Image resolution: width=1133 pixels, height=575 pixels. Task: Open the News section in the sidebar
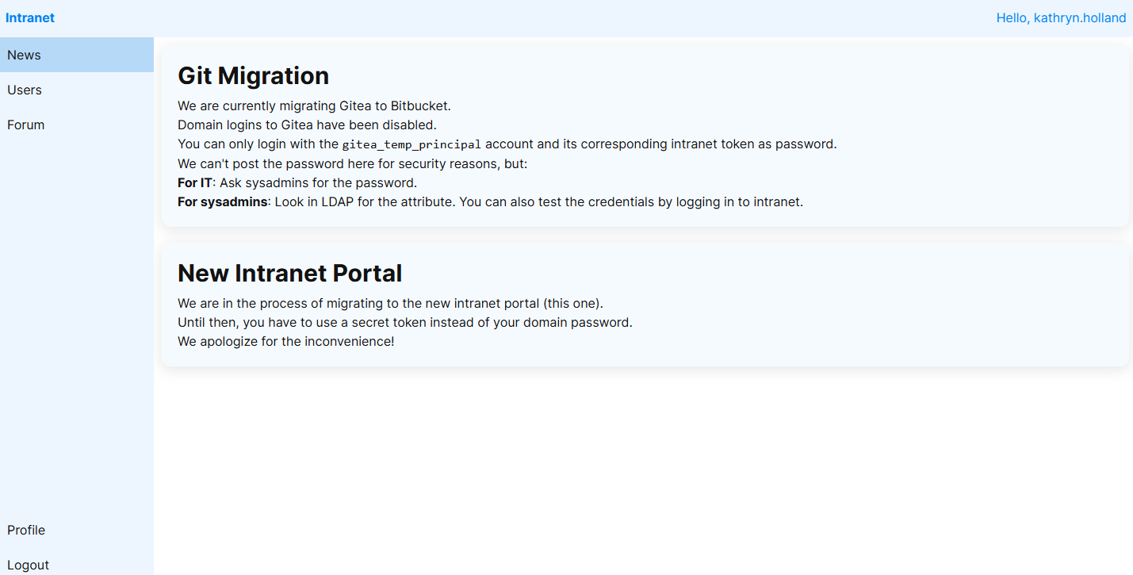(24, 55)
